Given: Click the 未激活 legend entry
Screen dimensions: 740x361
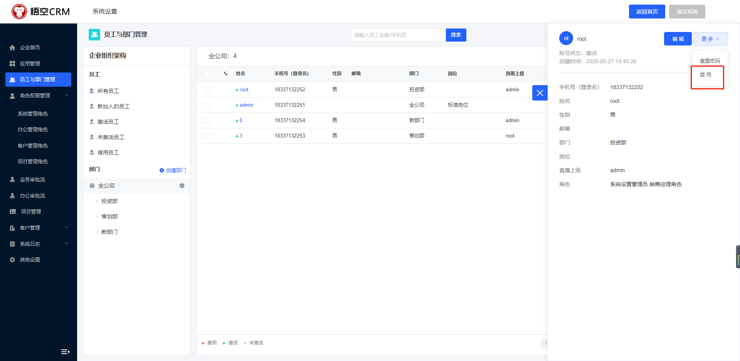Looking at the screenshot, I should 254,343.
